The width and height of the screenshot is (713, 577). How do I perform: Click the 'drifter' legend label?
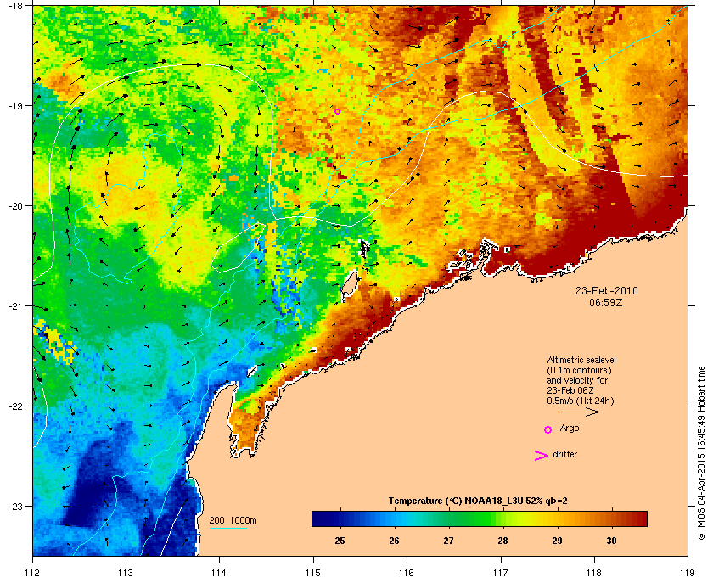[564, 454]
